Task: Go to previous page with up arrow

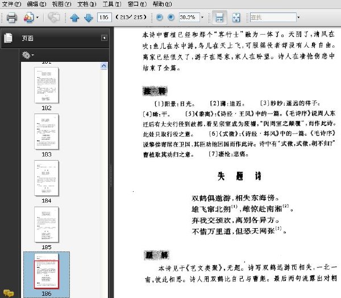Action: point(74,18)
